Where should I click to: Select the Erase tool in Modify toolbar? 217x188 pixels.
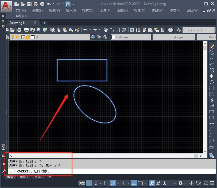pos(212,47)
